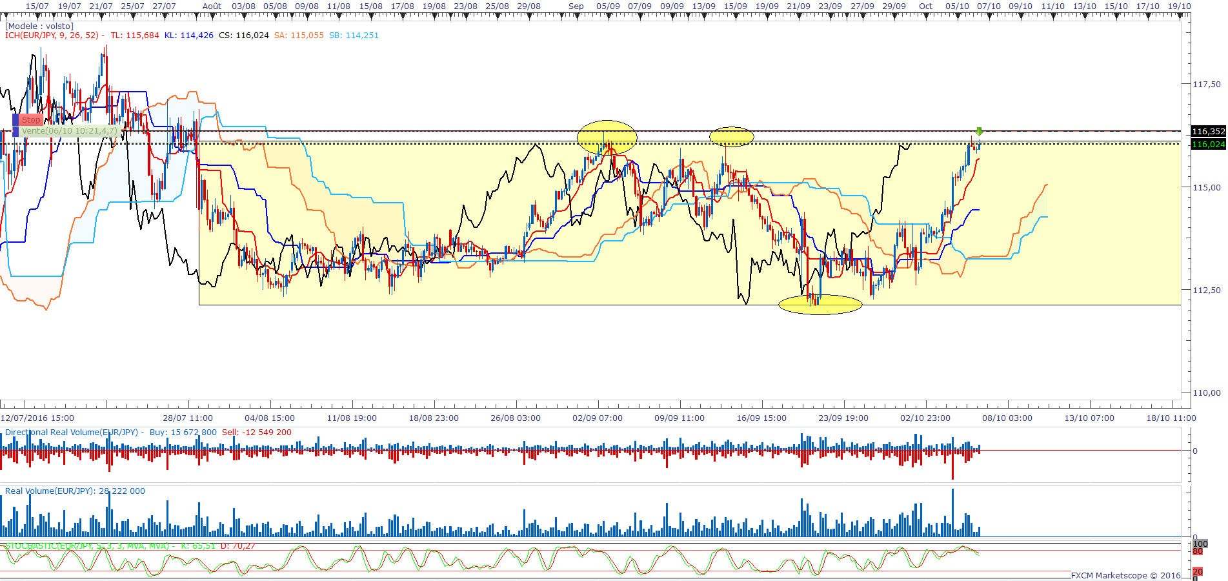Click the 16/09 15:00 time label
This screenshot has height=581, width=1228.
(761, 418)
